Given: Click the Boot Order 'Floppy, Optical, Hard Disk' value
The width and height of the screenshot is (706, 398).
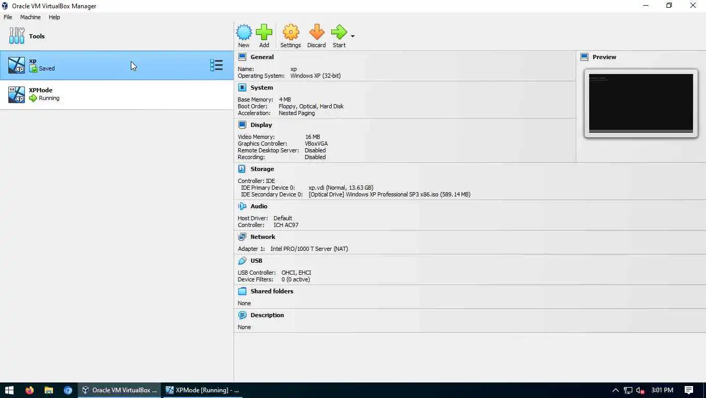Looking at the screenshot, I should (311, 106).
